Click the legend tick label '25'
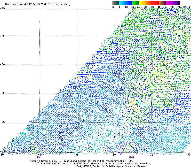This screenshot has height=168, width=191. tap(146, 7)
